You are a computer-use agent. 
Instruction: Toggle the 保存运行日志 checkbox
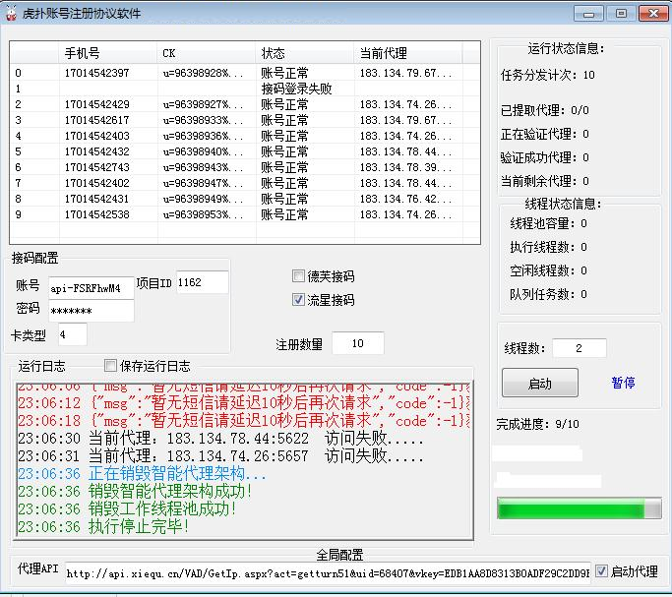pos(110,366)
